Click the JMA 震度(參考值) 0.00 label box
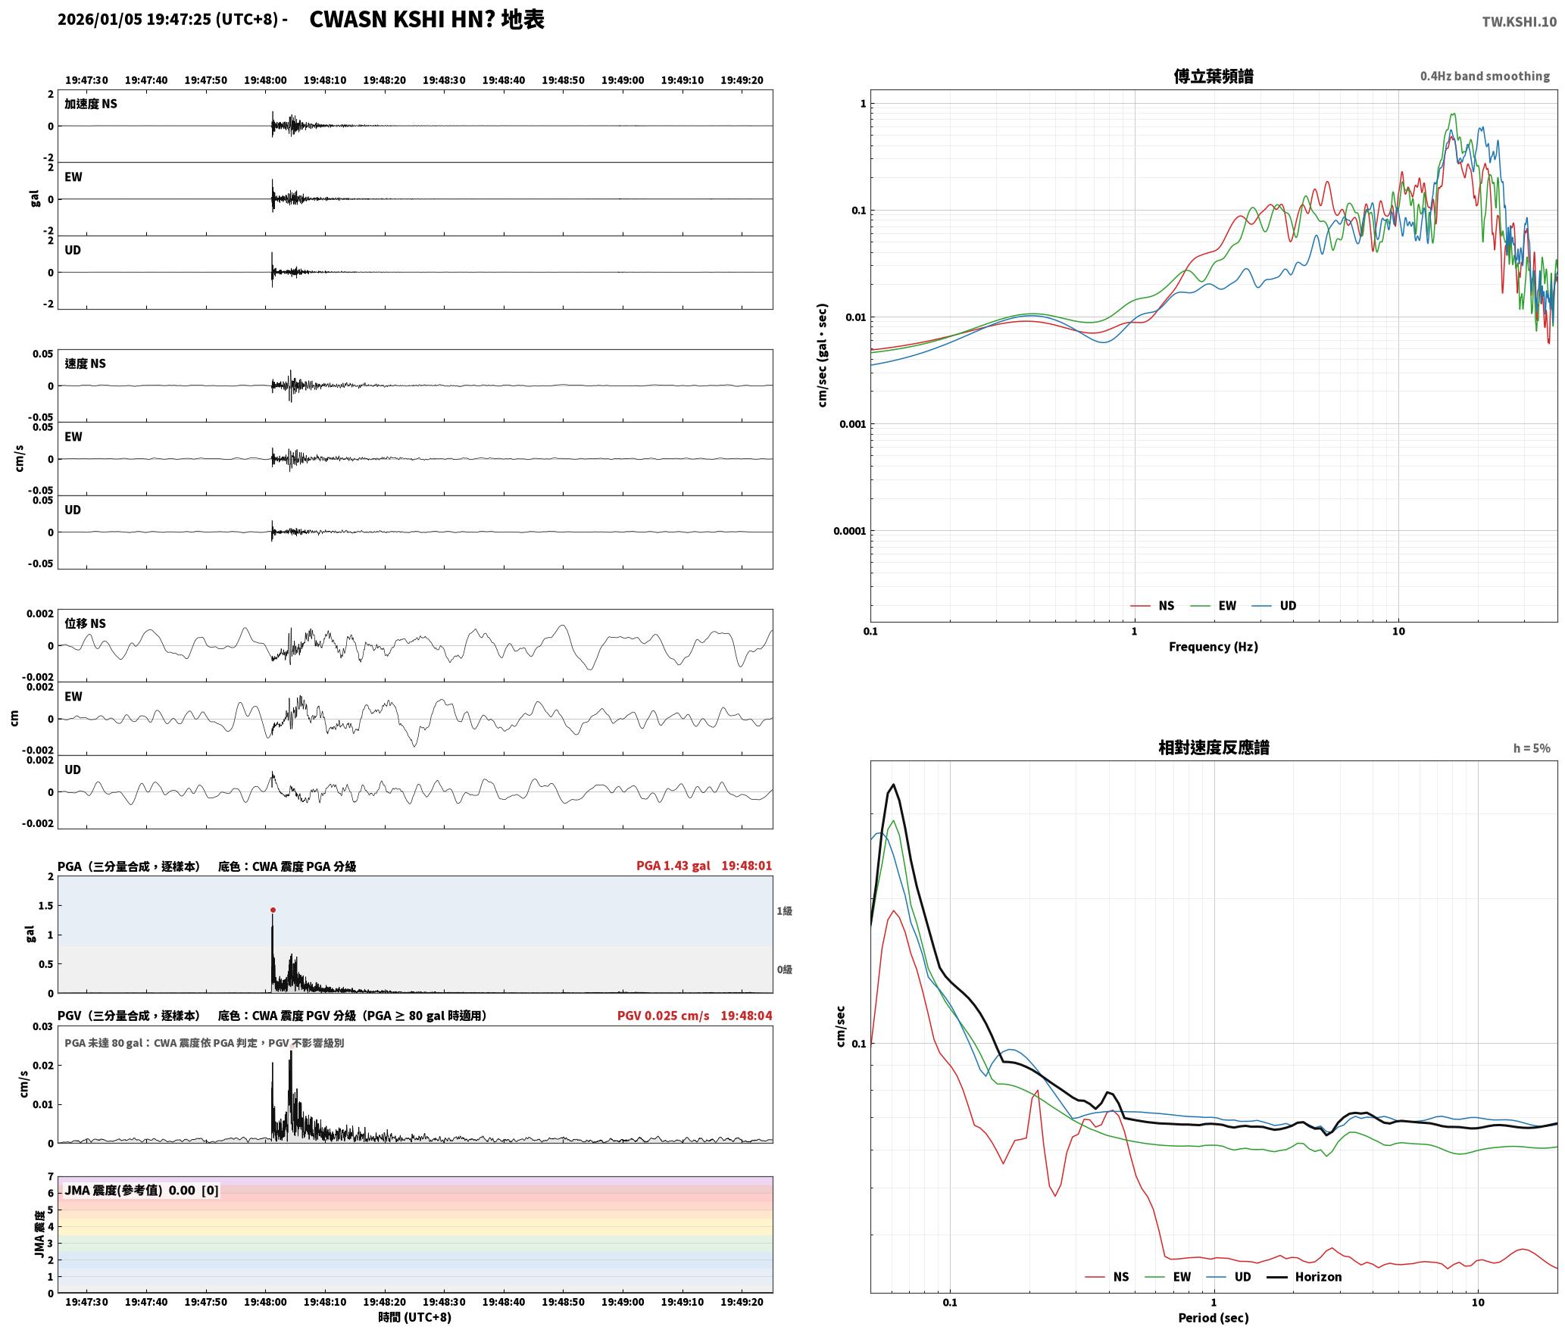1565x1333 pixels. coord(142,1190)
